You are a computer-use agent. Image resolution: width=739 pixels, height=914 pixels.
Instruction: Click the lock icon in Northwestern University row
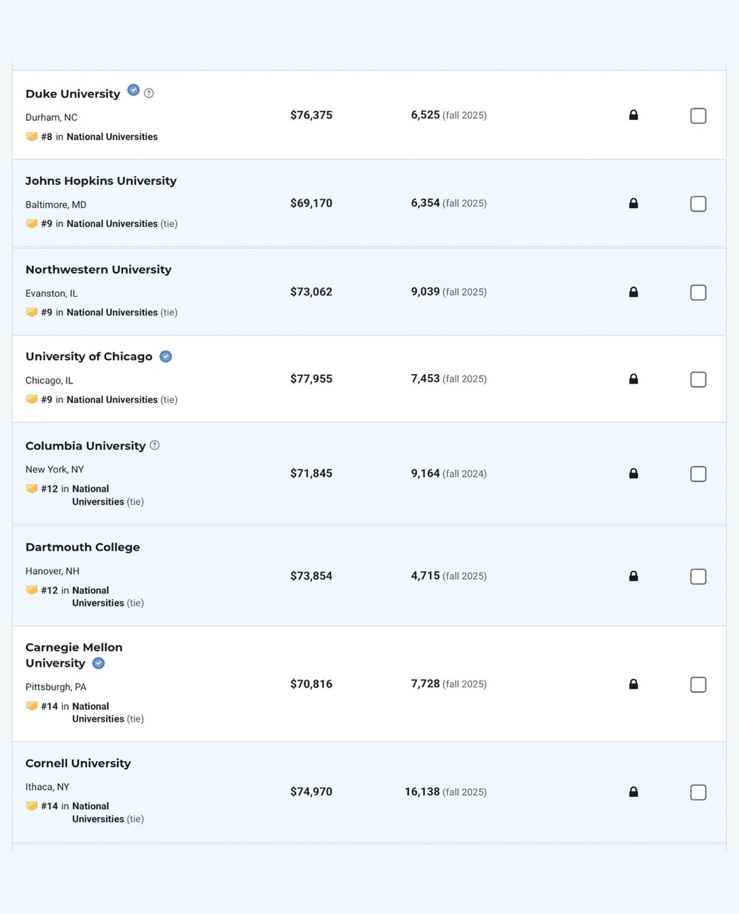coord(633,292)
